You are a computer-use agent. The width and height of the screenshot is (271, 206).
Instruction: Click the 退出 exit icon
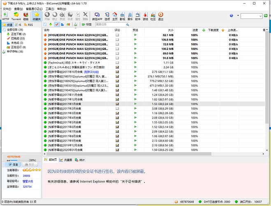click(160, 16)
